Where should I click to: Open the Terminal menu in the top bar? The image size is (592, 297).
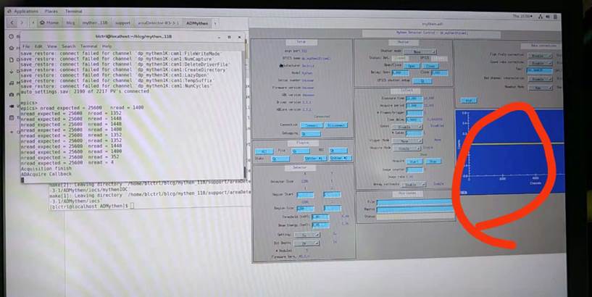[x=74, y=12]
